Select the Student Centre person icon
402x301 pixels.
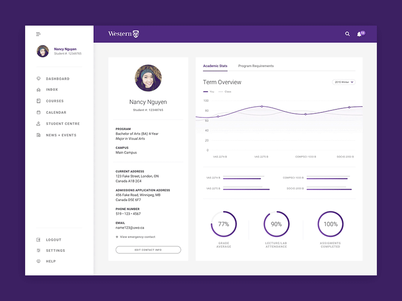tap(39, 123)
